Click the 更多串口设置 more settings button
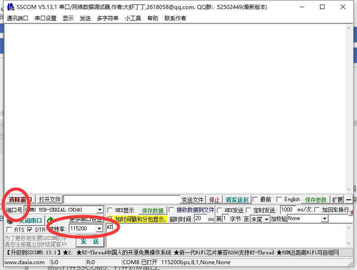Viewport: 357px width, 270px height. [x=86, y=220]
